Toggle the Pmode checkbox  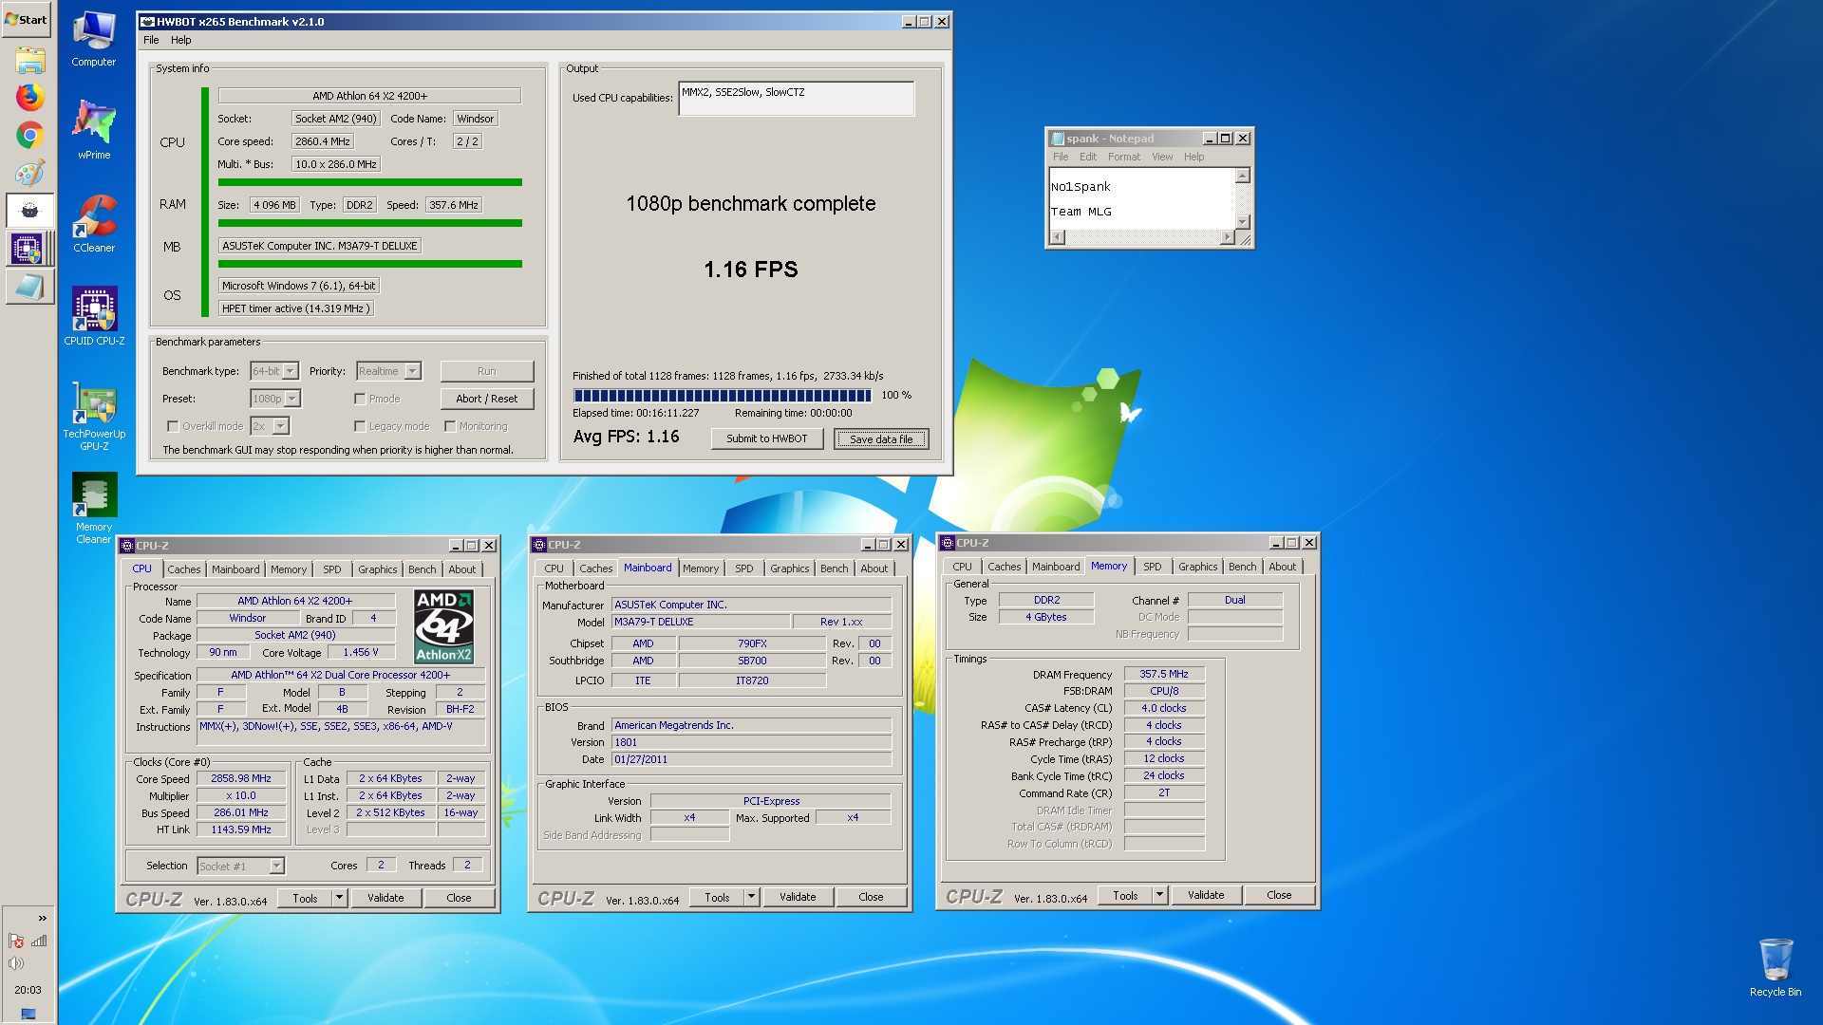tap(360, 399)
